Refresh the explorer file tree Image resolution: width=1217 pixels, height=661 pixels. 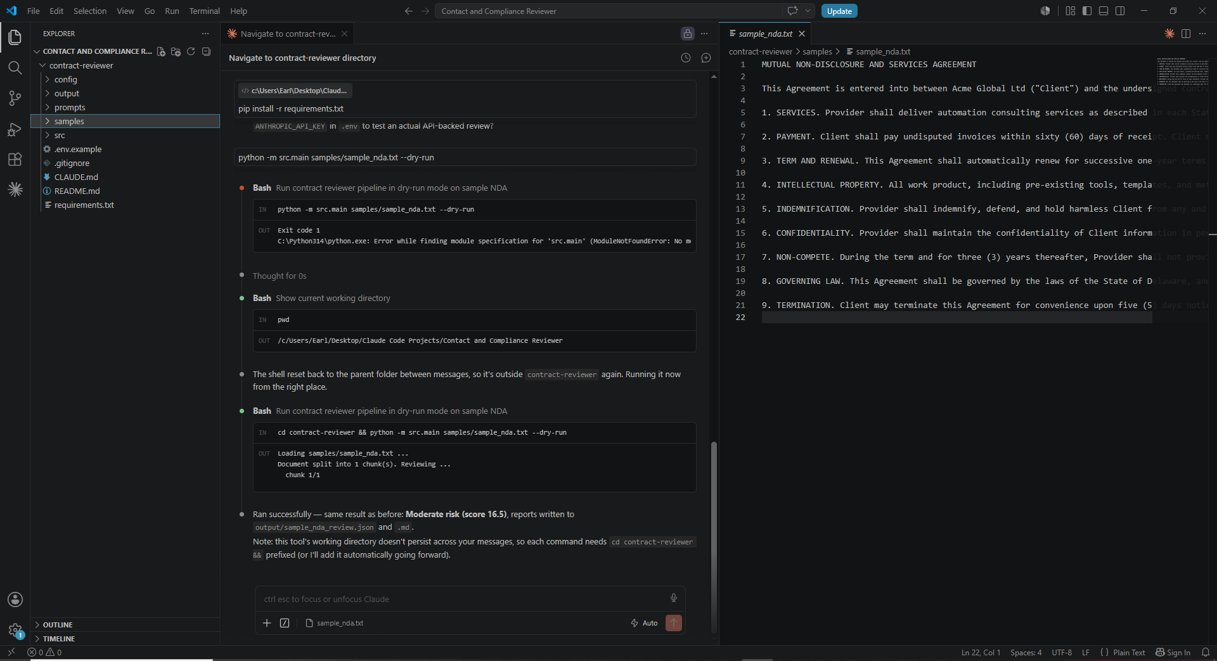191,51
